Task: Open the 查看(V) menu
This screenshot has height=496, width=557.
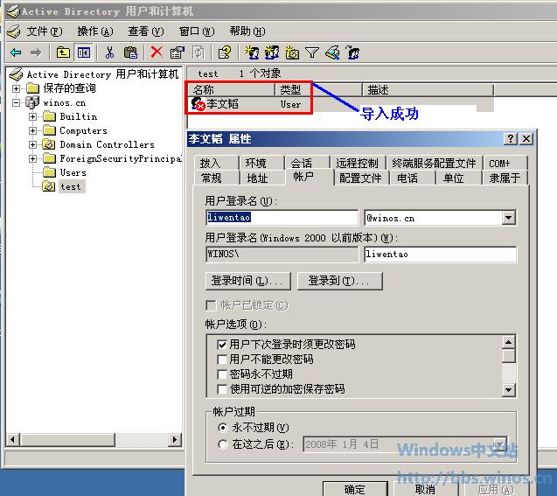Action: [x=146, y=31]
